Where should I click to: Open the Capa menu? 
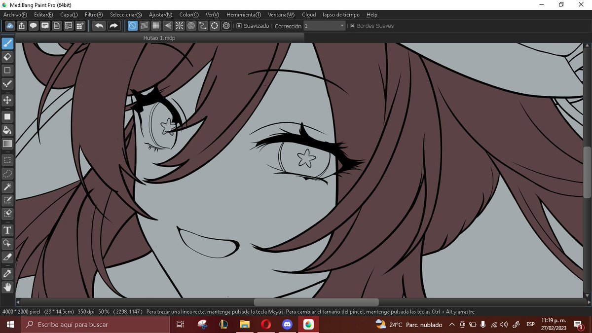pyautogui.click(x=69, y=15)
